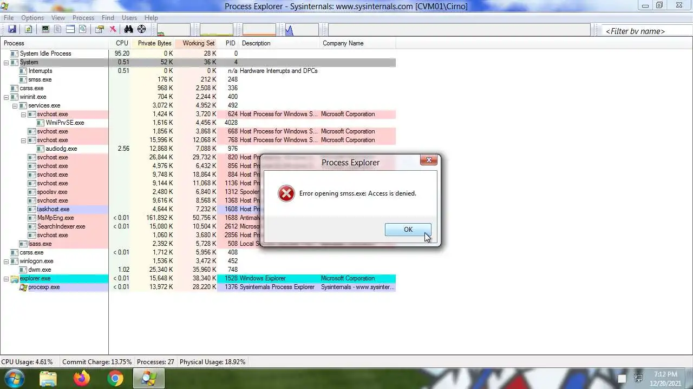
Task: Select the smss.exe process row
Action: [198, 79]
